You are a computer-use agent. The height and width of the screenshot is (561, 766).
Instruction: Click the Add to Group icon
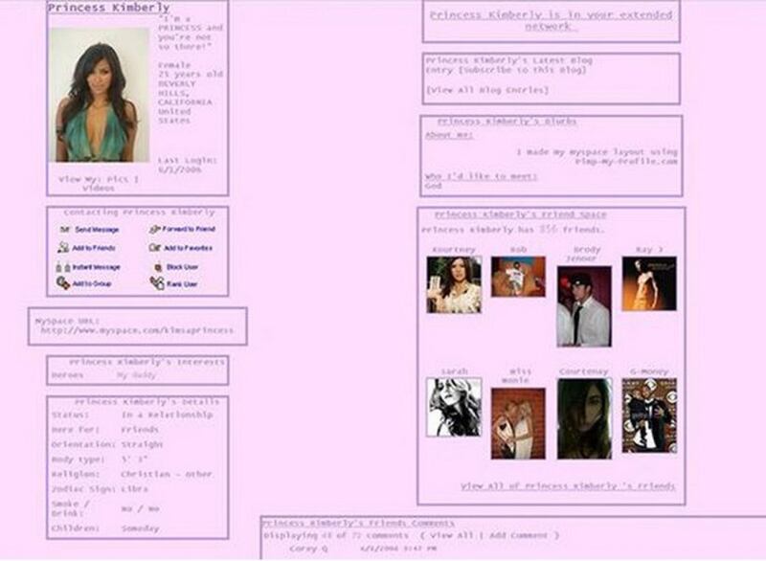(63, 284)
